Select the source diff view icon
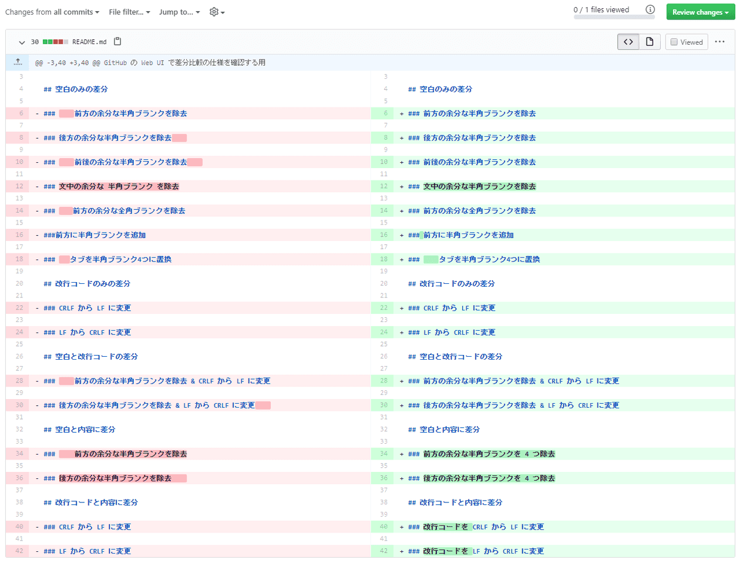The width and height of the screenshot is (740, 563). pos(628,42)
